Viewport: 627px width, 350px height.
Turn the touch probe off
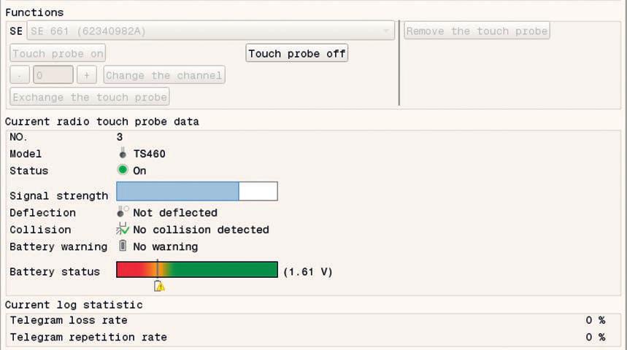pos(296,53)
